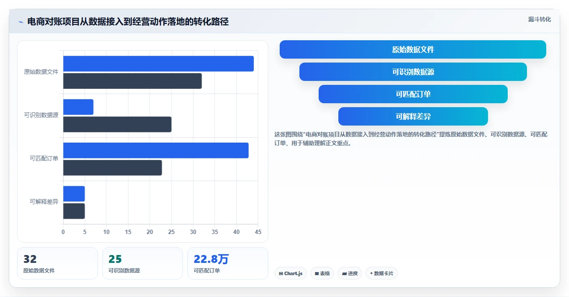
Task: Click the x-axis tick label 0
Action: tap(63, 232)
